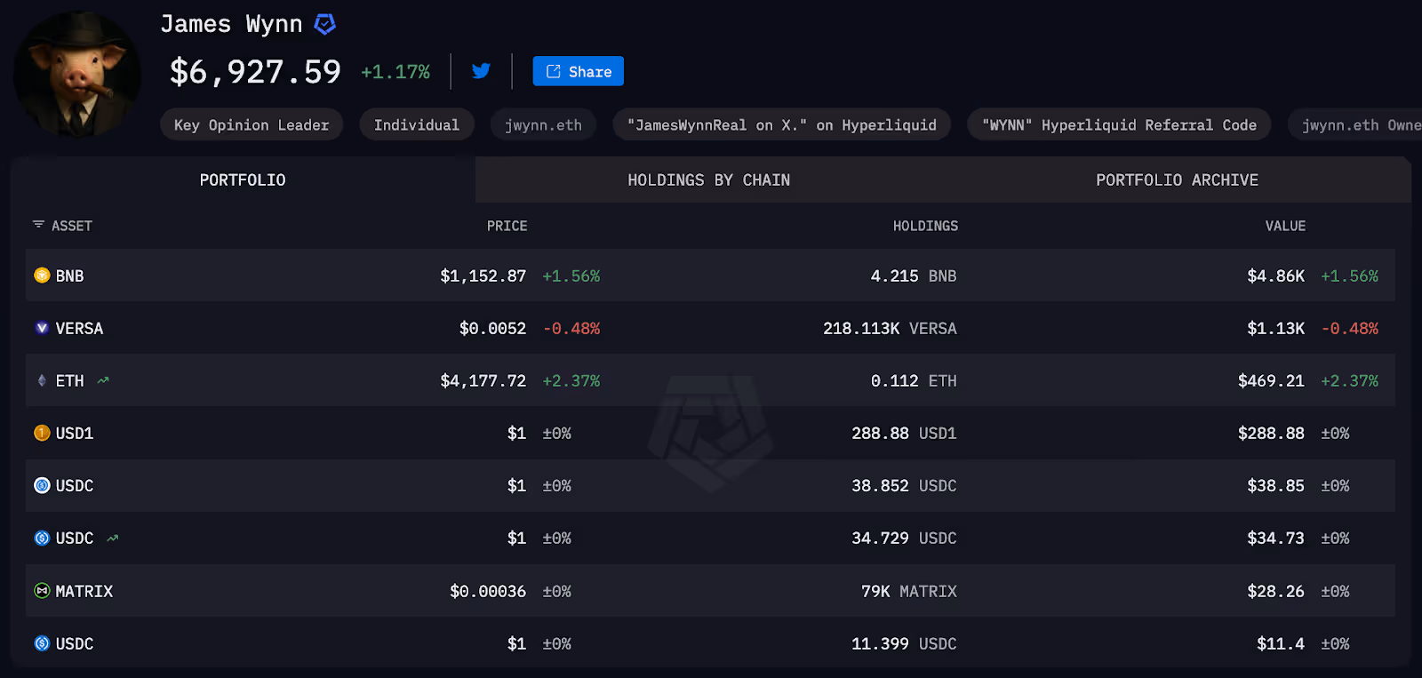
Task: Click the $34.73 USDC value
Action: [1276, 538]
